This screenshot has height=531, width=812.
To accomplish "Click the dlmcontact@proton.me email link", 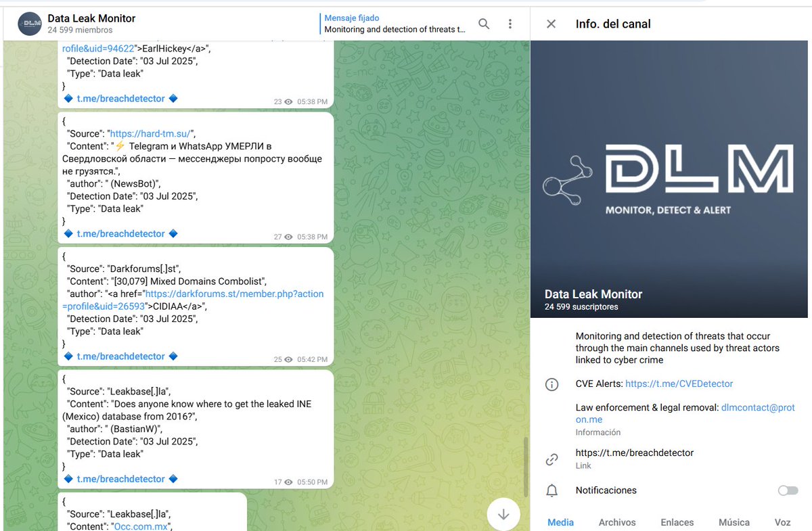I will pyautogui.click(x=685, y=413).
